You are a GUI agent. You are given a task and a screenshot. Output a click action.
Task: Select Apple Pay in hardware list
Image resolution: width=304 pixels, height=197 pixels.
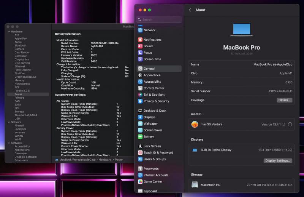click(21, 39)
